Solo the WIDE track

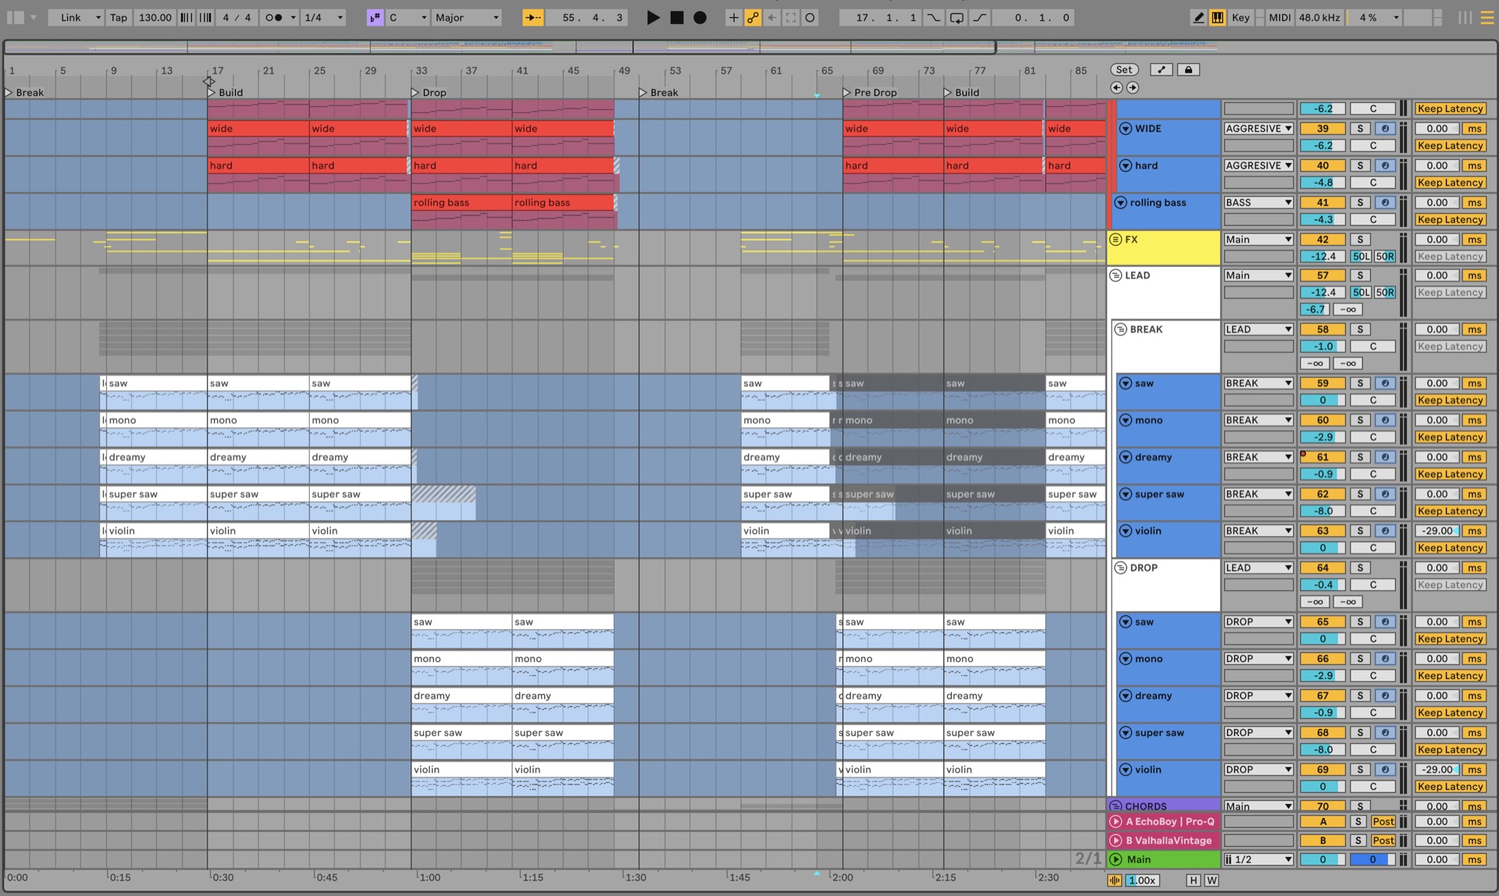(x=1360, y=128)
